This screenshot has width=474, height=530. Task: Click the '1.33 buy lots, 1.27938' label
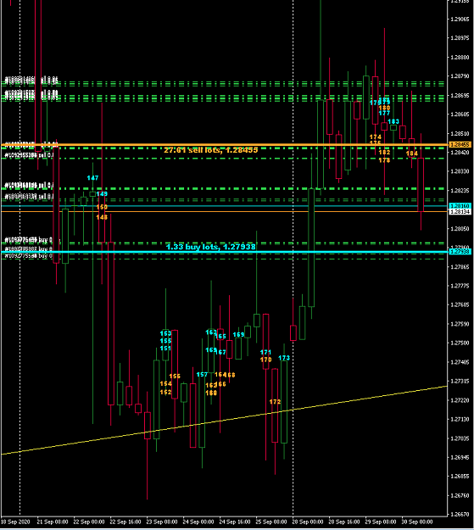(210, 247)
